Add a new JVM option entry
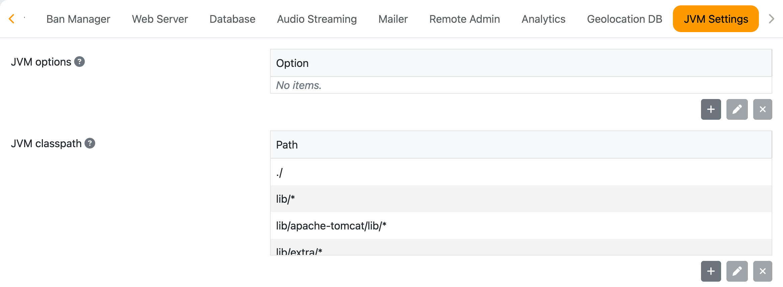Viewport: 783px width, 287px height. (711, 109)
